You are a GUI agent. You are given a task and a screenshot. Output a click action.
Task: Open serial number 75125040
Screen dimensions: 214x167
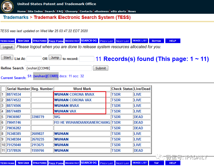point(14,145)
